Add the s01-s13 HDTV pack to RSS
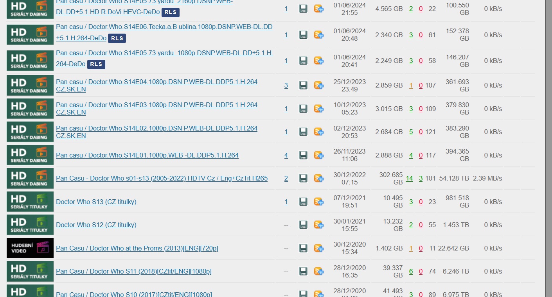Image resolution: width=552 pixels, height=297 pixels. [319, 178]
